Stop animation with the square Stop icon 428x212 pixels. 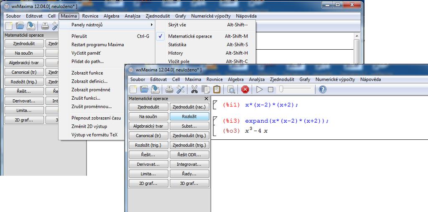270,89
